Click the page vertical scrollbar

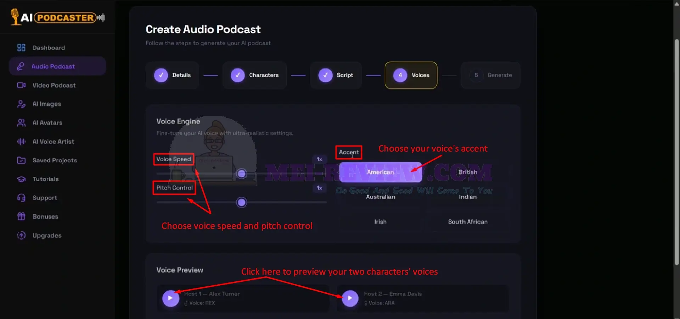point(677,153)
